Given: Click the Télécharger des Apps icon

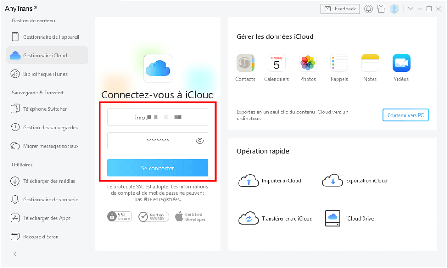Looking at the screenshot, I should (15, 218).
